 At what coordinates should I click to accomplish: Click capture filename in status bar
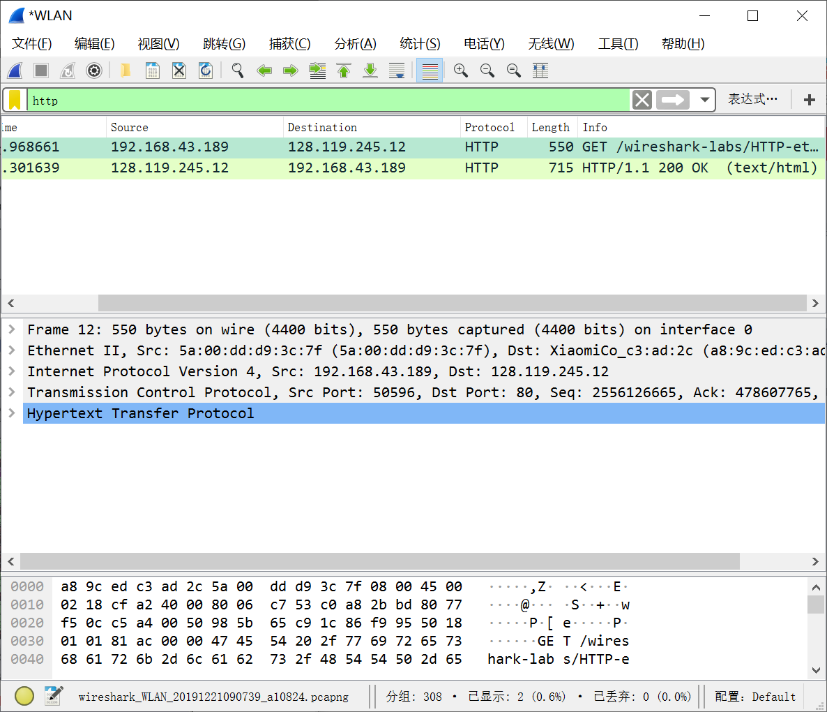point(213,697)
